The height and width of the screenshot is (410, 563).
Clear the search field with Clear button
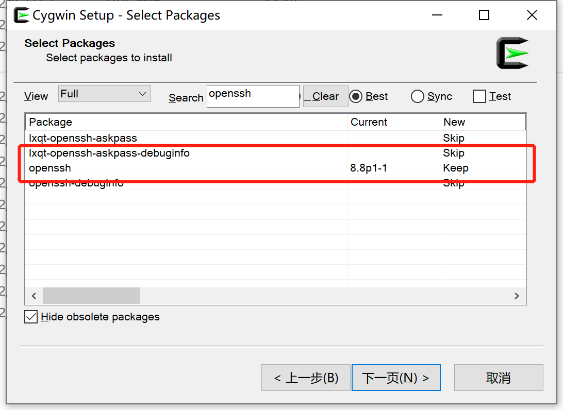[x=325, y=96]
